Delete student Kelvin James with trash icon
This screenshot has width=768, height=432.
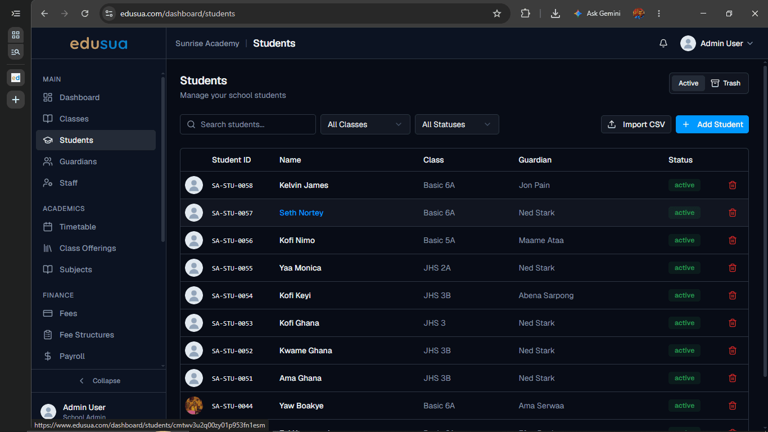(732, 185)
